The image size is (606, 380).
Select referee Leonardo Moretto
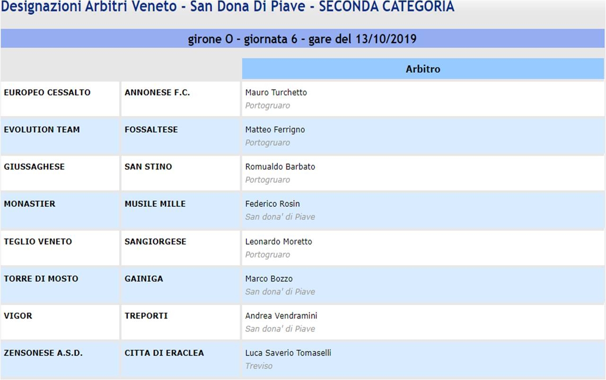279,241
